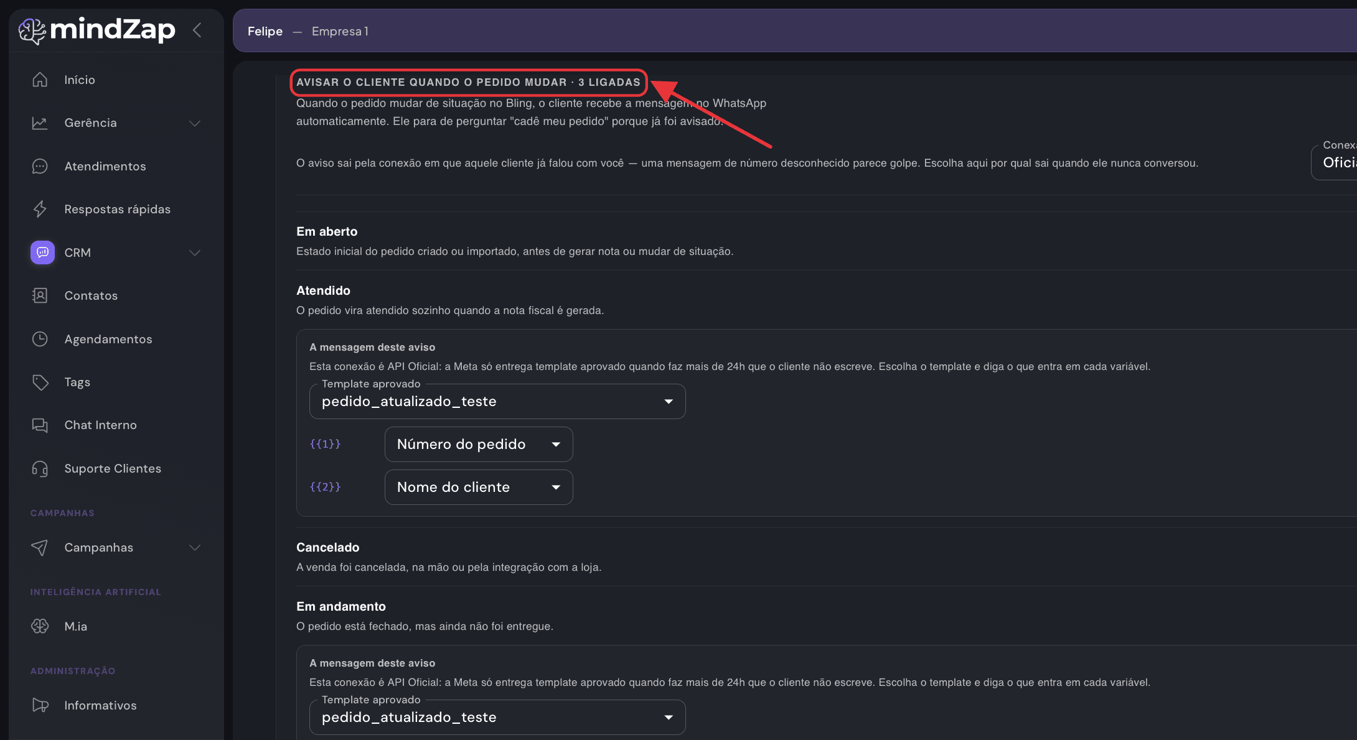
Task: Select the purple CRM icon
Action: [42, 252]
